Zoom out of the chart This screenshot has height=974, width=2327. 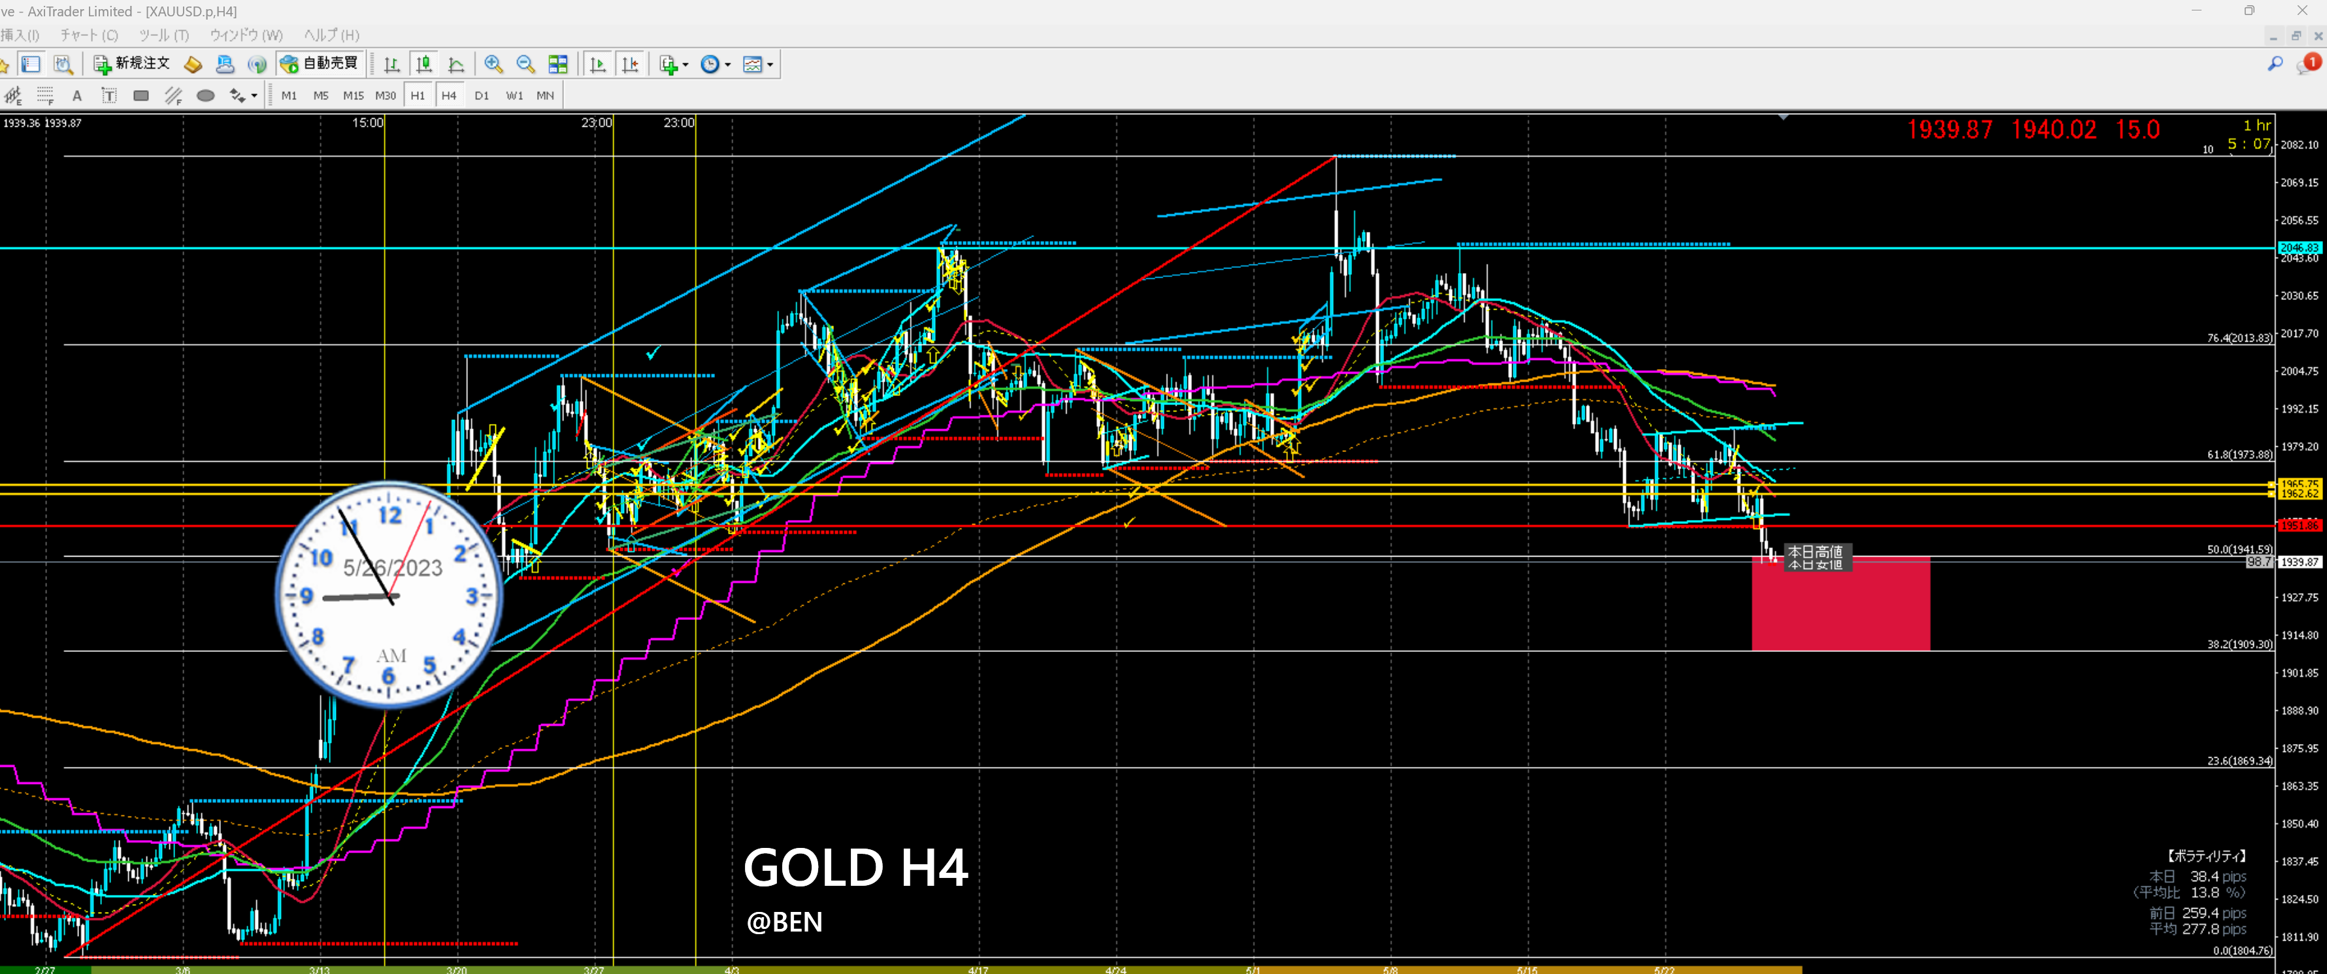tap(525, 64)
